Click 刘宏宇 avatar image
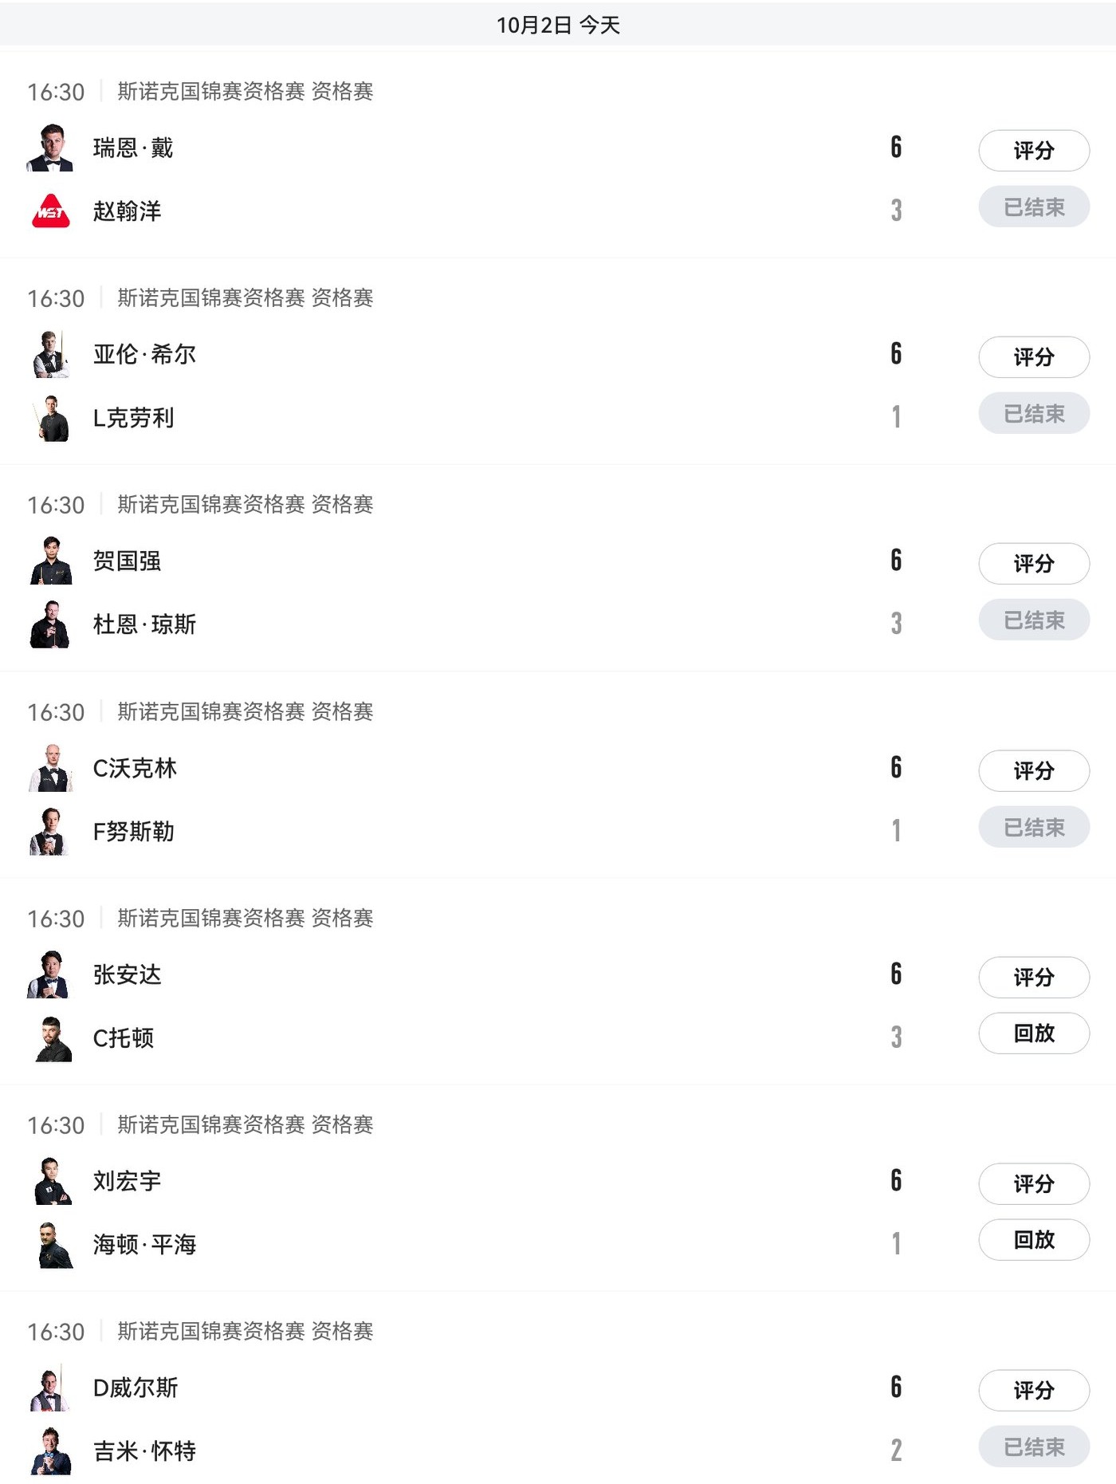 pyautogui.click(x=51, y=1181)
